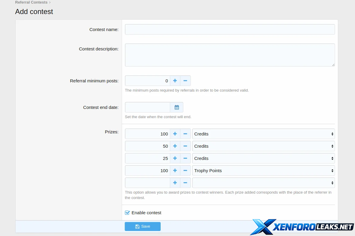Click inside the Contest description textarea
Image resolution: width=355 pixels, height=236 pixels.
coord(230,55)
